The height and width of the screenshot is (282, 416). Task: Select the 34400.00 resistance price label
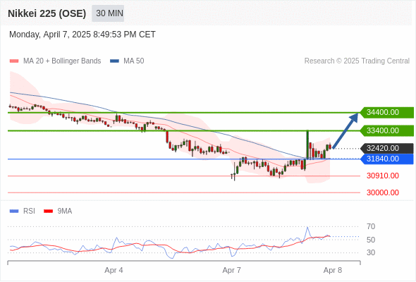(387, 113)
